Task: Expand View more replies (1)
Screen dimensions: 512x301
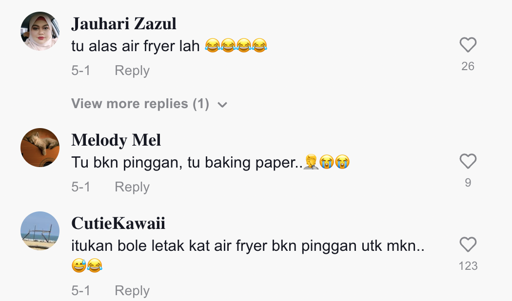Action: (149, 104)
